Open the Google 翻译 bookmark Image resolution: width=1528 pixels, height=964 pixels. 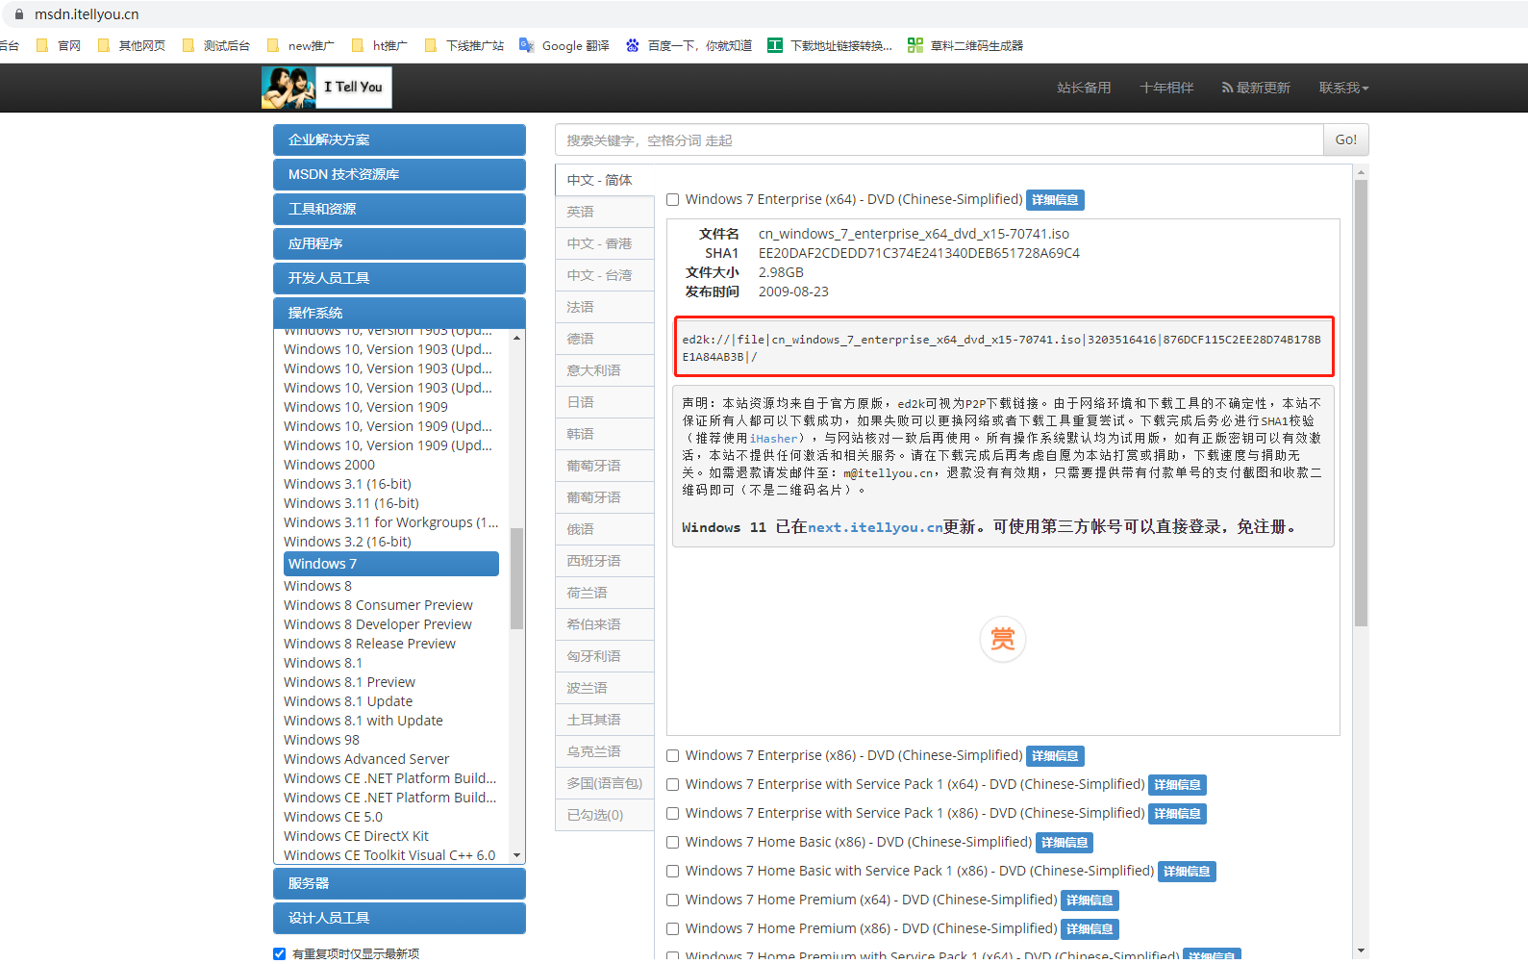[x=564, y=45]
